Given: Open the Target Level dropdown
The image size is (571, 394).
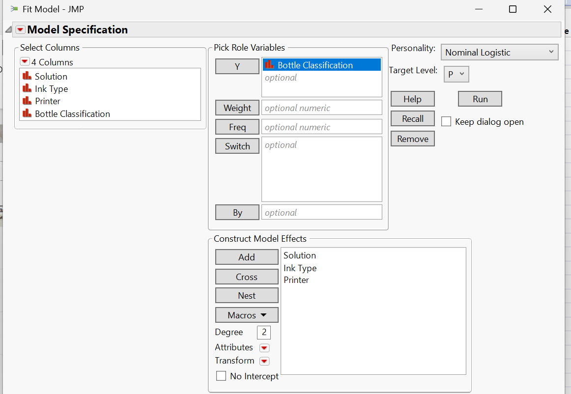Looking at the screenshot, I should point(456,74).
